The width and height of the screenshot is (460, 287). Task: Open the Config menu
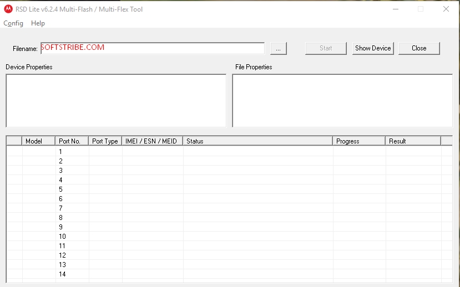13,23
